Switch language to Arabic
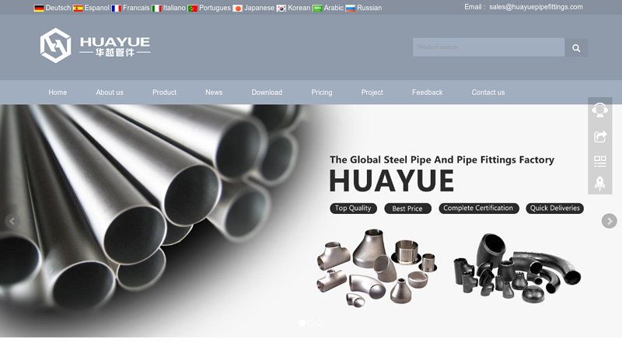Screen dimensions: 622x350 click(334, 8)
